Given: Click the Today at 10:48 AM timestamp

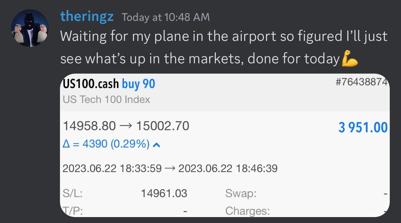Looking at the screenshot, I should click(166, 17).
